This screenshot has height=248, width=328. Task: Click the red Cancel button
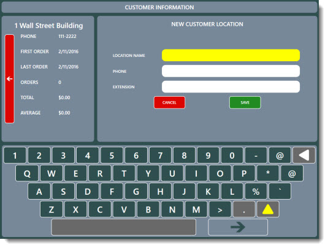(x=169, y=103)
